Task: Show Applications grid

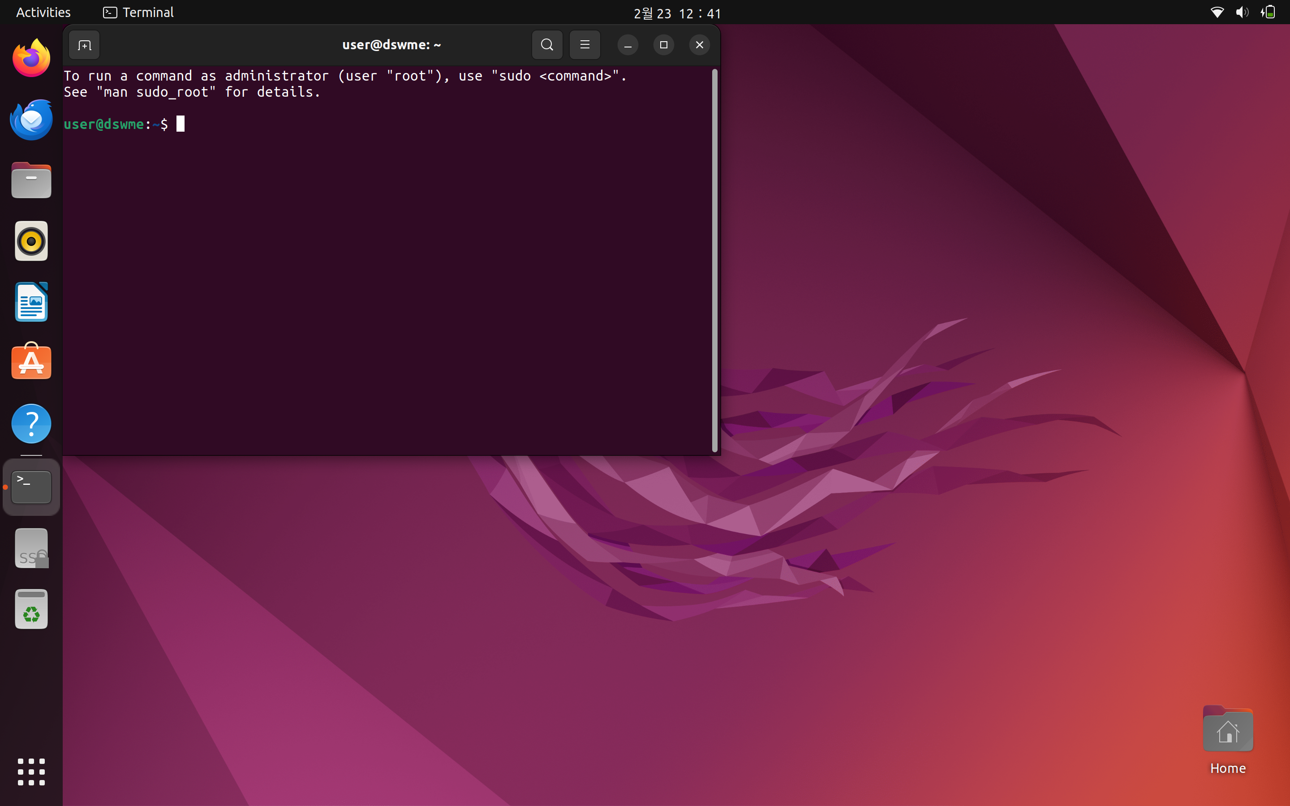Action: (31, 772)
